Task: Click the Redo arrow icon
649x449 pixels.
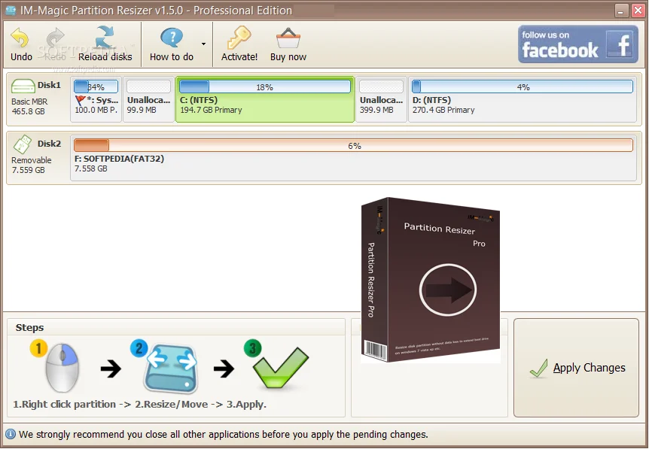Action: coord(56,38)
